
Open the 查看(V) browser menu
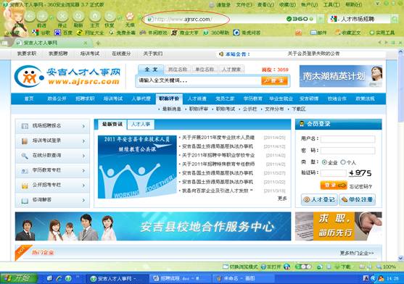[x=265, y=4]
